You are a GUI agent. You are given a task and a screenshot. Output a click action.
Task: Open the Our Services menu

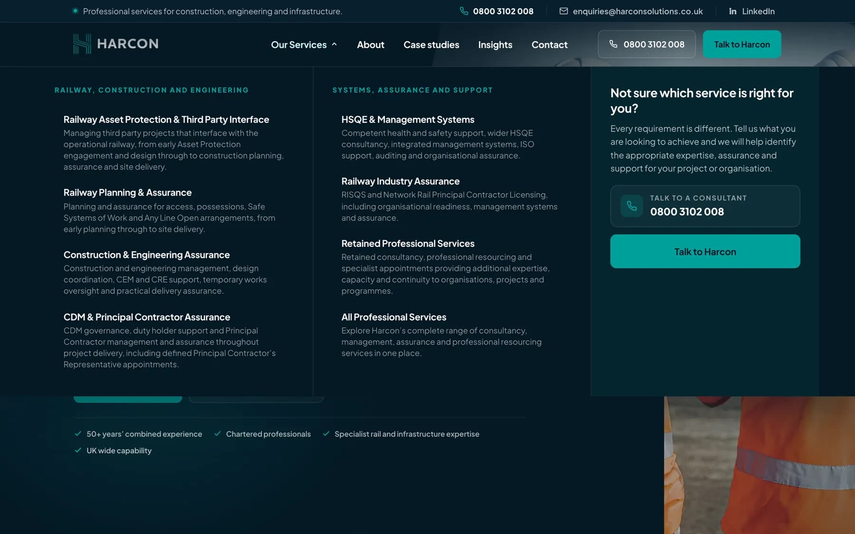[x=304, y=45]
